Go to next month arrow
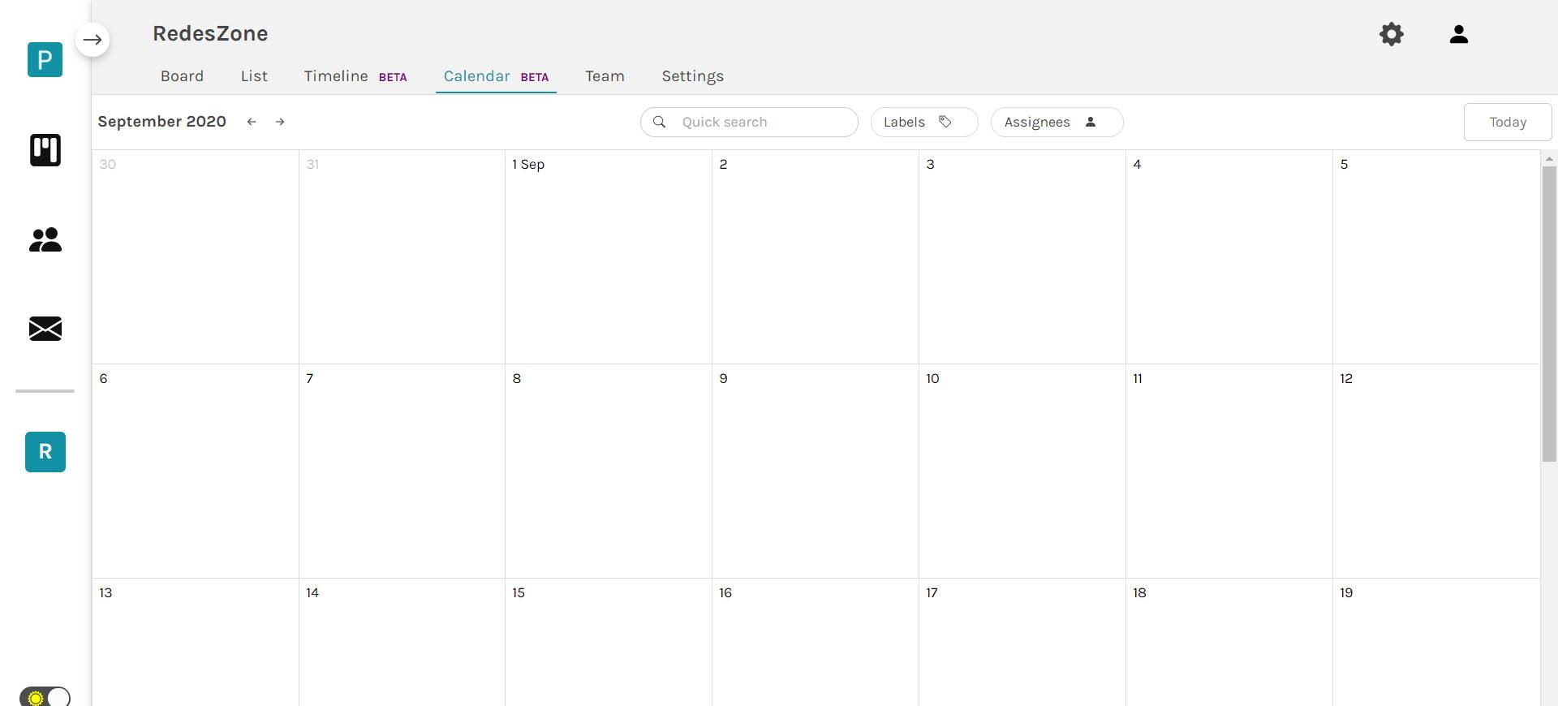This screenshot has width=1558, height=706. pyautogui.click(x=280, y=122)
